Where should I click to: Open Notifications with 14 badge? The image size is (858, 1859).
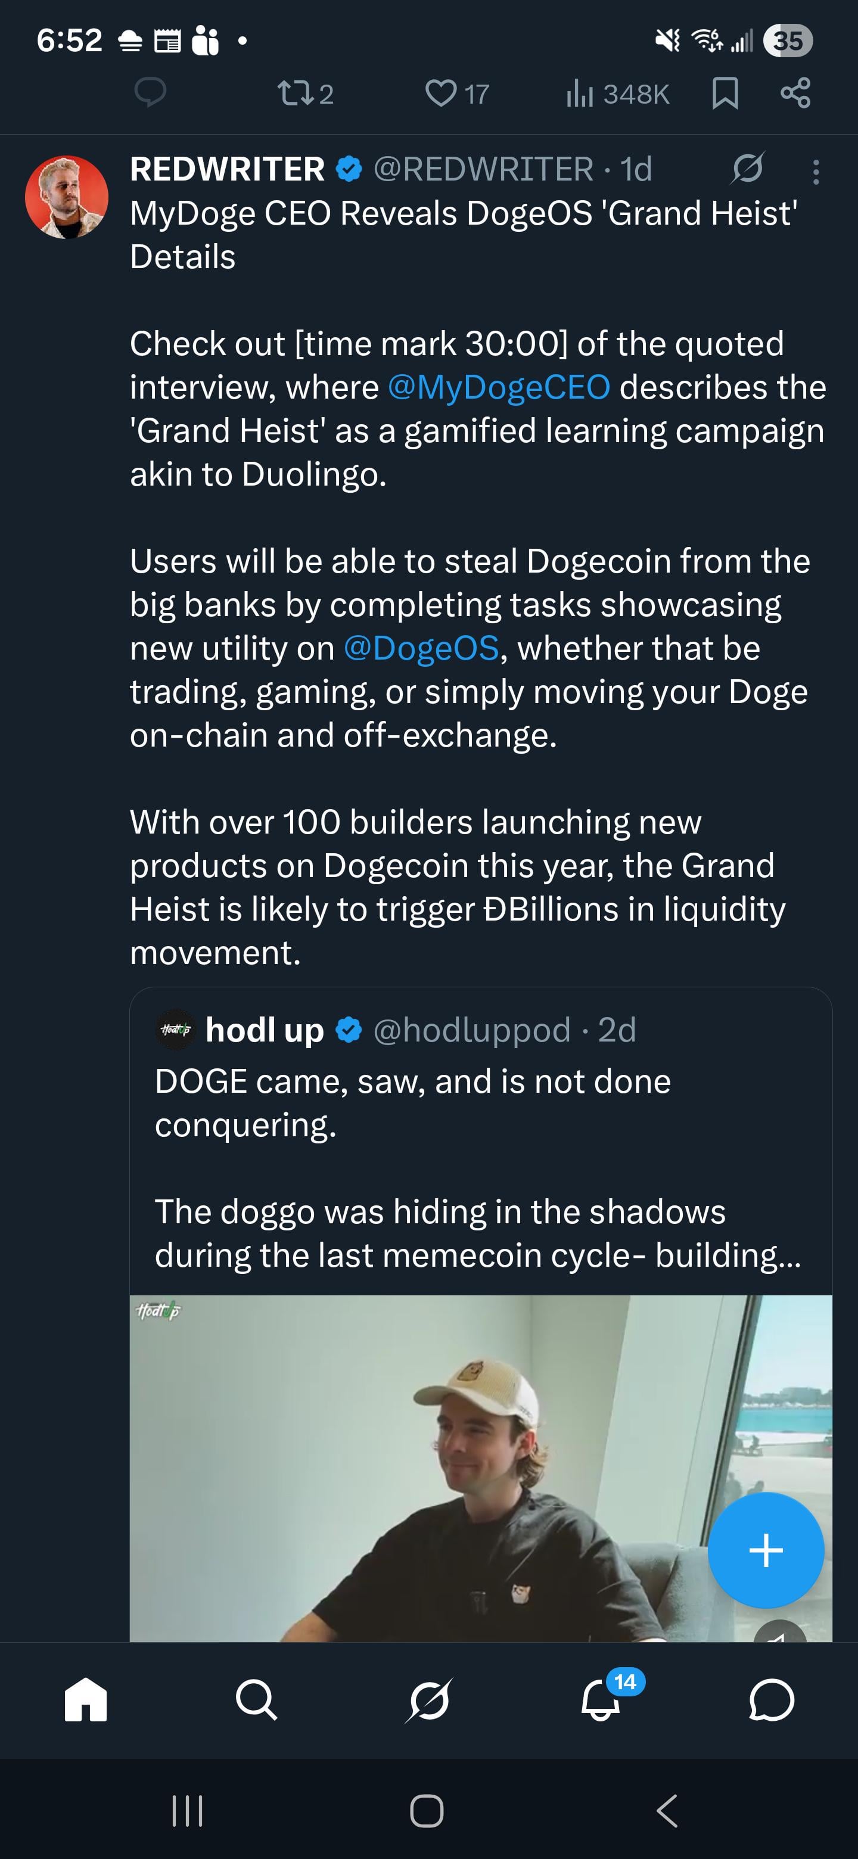[x=601, y=1699]
